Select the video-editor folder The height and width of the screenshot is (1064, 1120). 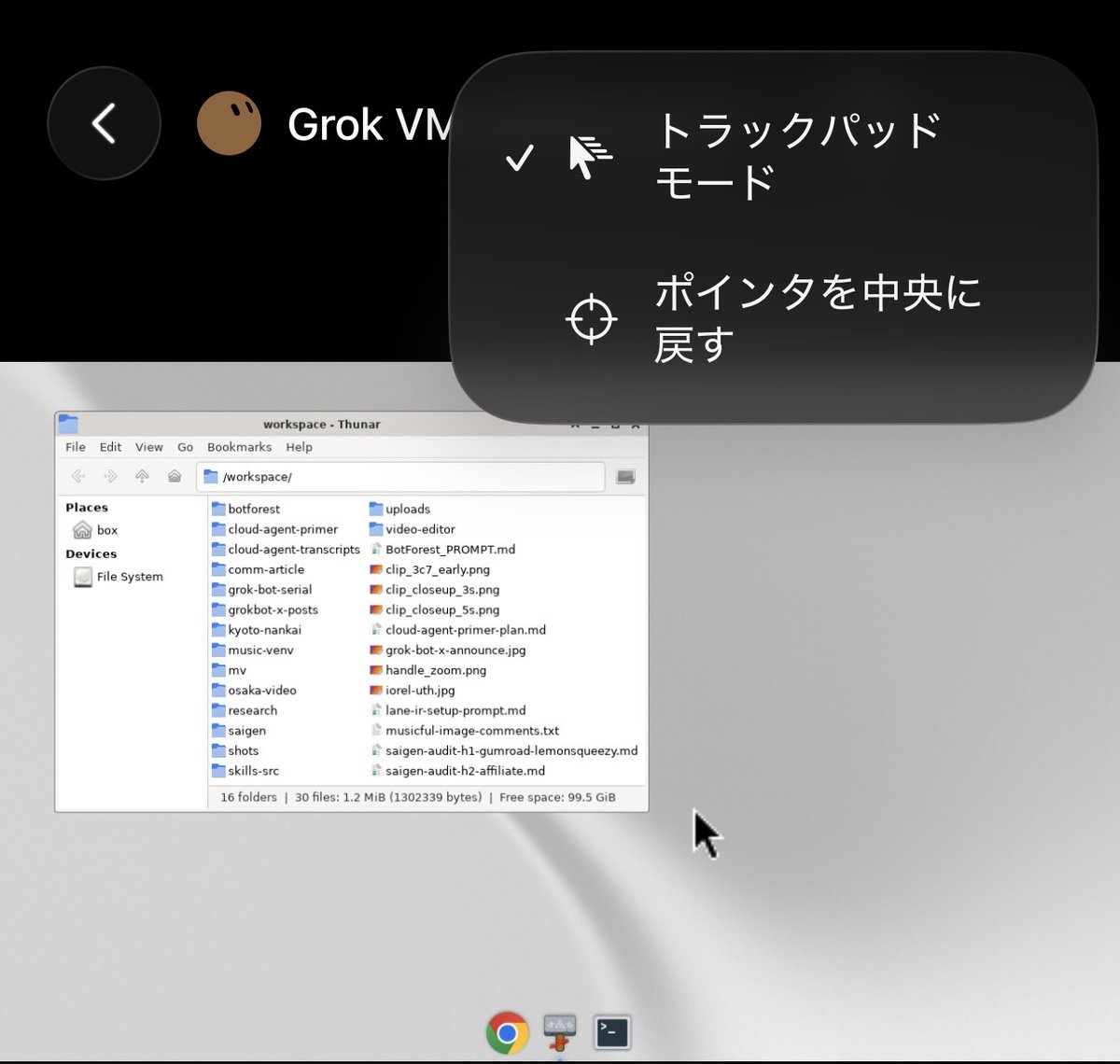413,529
